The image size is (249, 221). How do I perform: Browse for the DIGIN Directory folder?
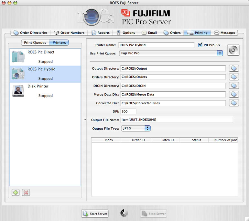pyautogui.click(x=234, y=86)
